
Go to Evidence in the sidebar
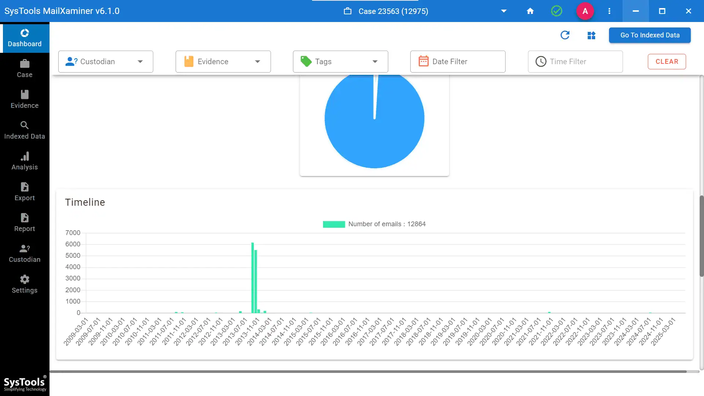click(25, 100)
